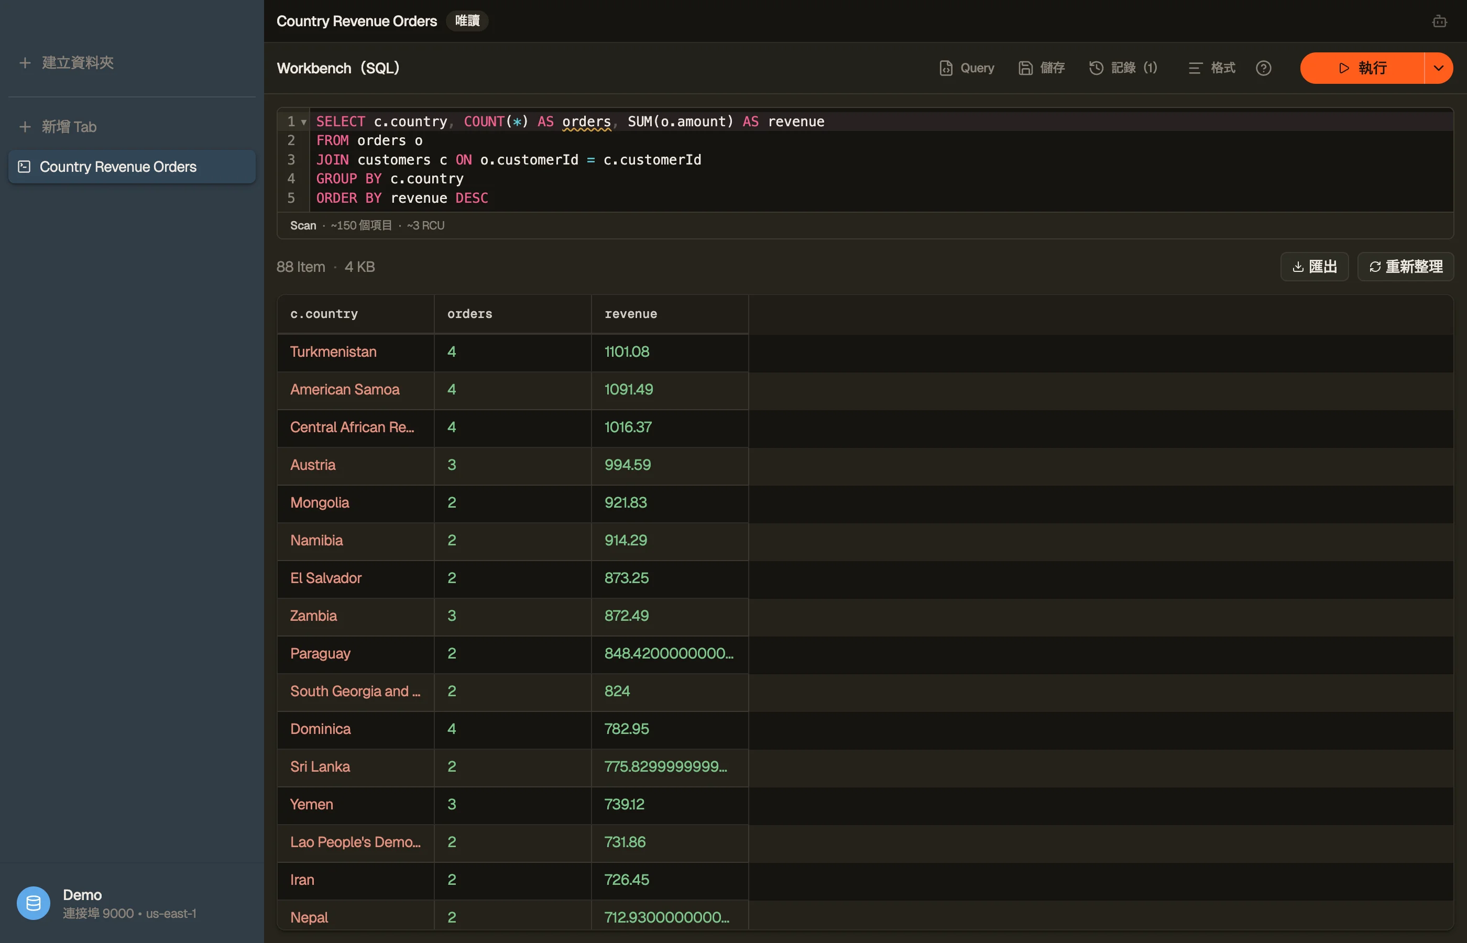Image resolution: width=1467 pixels, height=943 pixels.
Task: Click the 唯讀 read-only badge
Action: [x=467, y=21]
